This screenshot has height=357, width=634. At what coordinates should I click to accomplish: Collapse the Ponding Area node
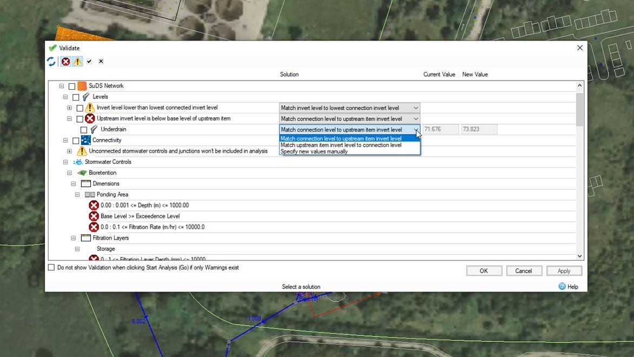[x=77, y=195]
